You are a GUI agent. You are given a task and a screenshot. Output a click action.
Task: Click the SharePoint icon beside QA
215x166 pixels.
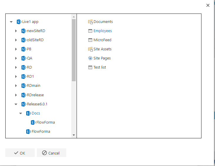tap(24, 58)
